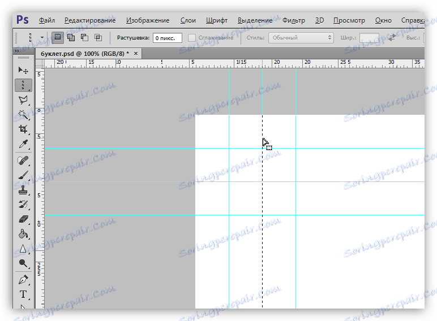Open the Окно menu
This screenshot has width=437, height=321.
point(383,20)
